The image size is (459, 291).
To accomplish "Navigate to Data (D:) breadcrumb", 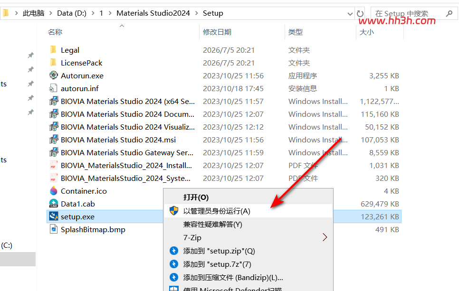I will (72, 13).
